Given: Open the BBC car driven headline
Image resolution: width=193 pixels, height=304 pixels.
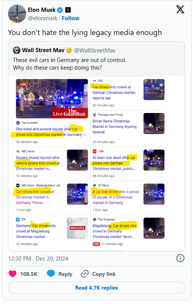Looking at the screenshot, I should tap(114, 92).
